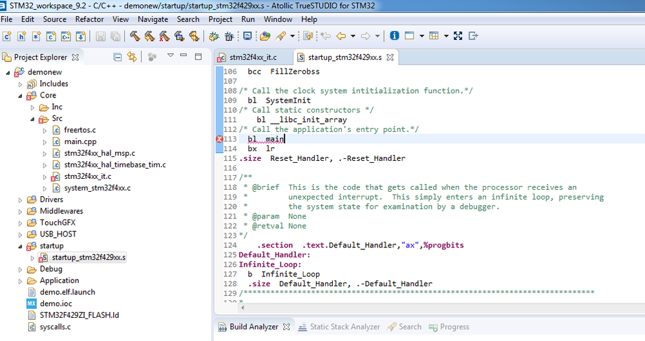The width and height of the screenshot is (645, 341).
Task: Expand the Includes folder
Action: [20, 84]
